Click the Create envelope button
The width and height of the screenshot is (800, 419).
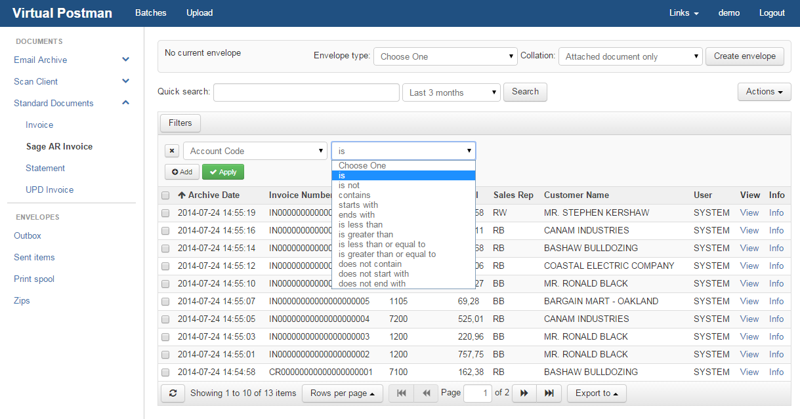[x=744, y=56]
